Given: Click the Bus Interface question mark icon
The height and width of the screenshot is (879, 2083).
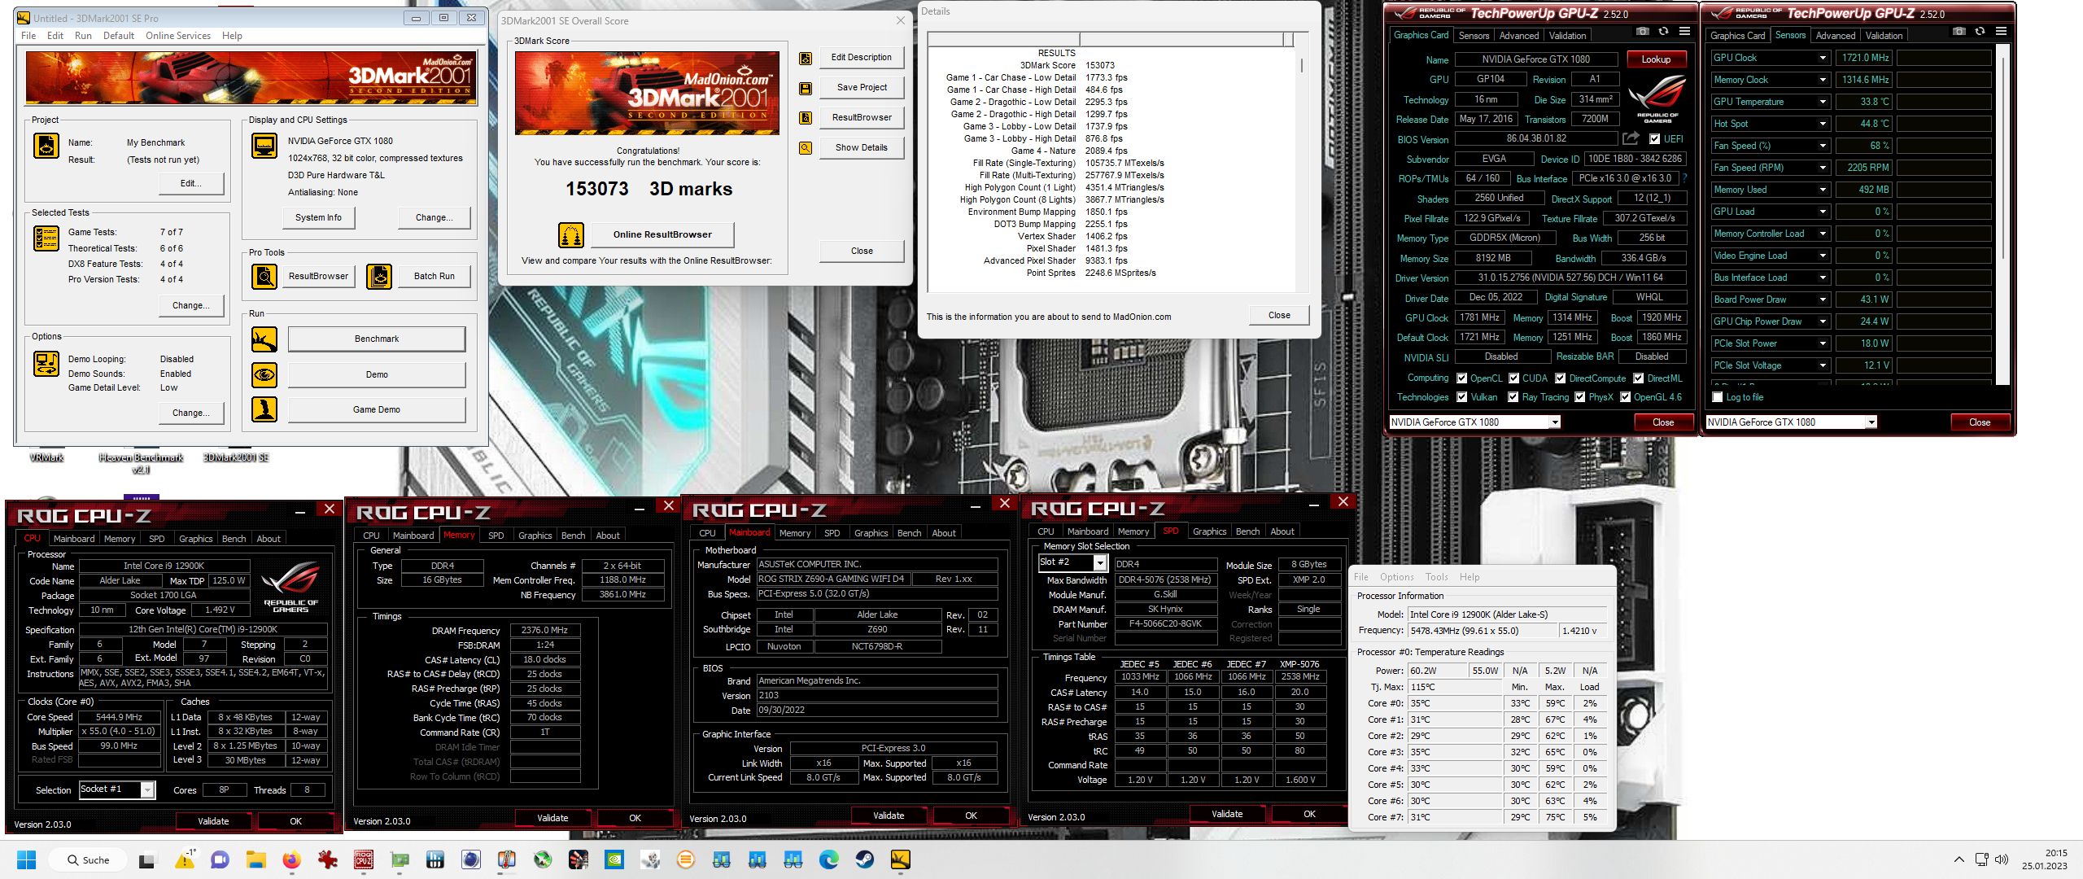Looking at the screenshot, I should 1684,178.
